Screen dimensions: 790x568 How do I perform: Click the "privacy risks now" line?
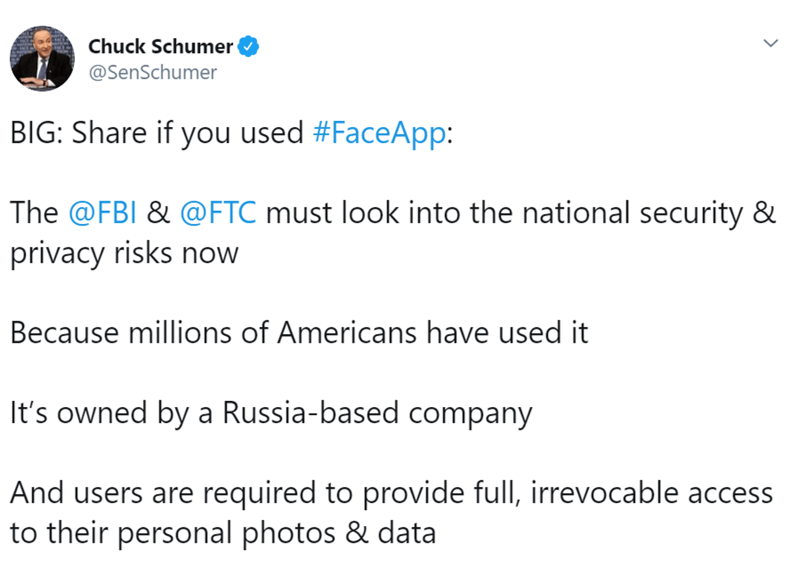tap(123, 253)
